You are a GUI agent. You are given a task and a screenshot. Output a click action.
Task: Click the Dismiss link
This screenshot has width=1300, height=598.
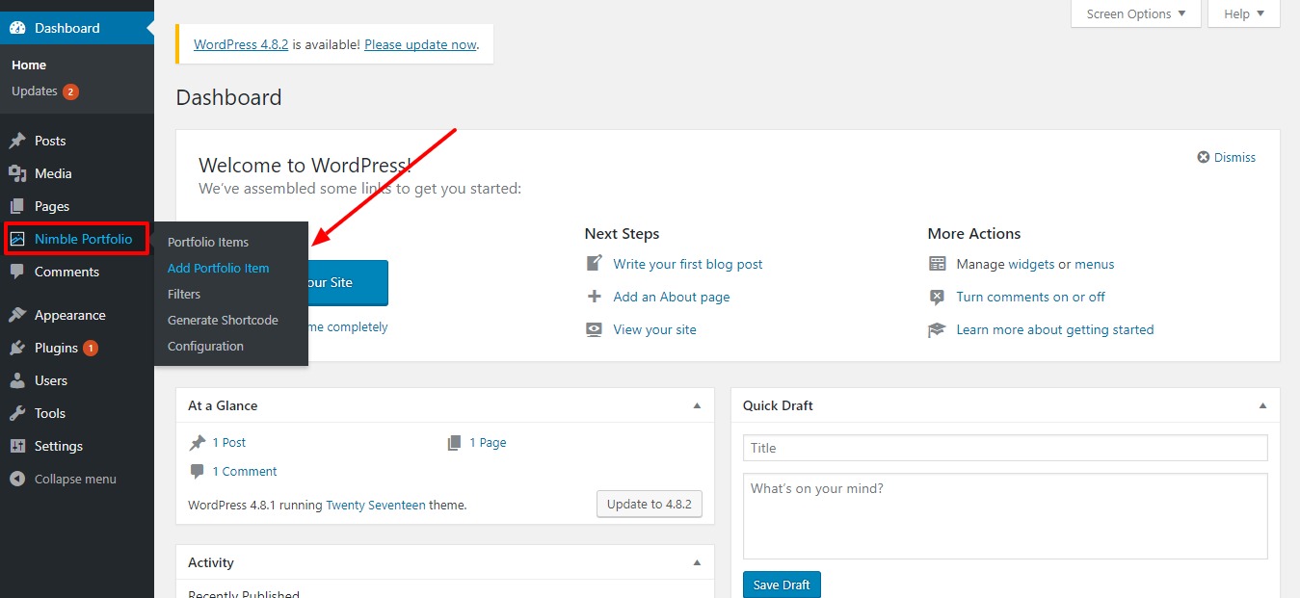[x=1234, y=157]
